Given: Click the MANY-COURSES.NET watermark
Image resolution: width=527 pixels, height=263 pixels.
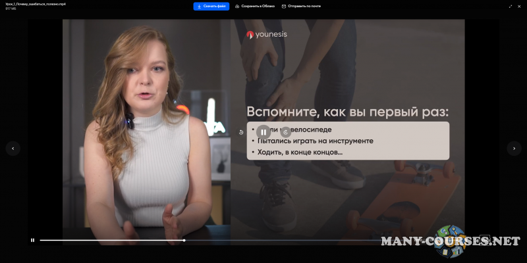Looking at the screenshot, I should 451,241.
